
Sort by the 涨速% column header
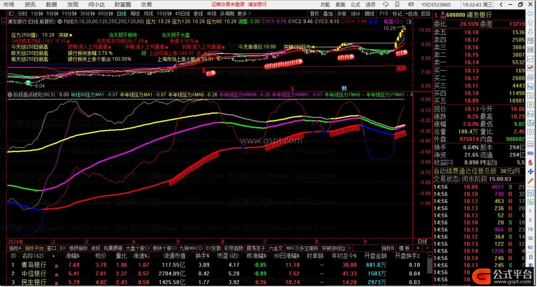(141, 256)
